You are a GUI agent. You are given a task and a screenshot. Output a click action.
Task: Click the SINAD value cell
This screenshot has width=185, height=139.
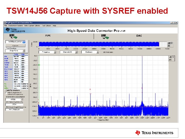[17, 63]
